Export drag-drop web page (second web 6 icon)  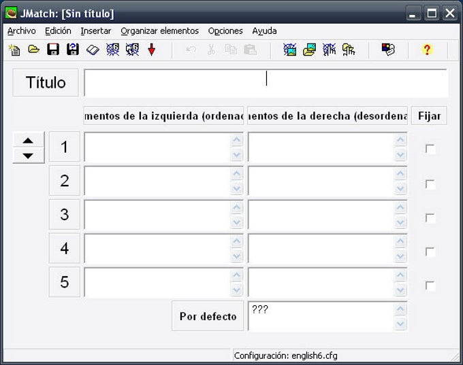pos(132,50)
